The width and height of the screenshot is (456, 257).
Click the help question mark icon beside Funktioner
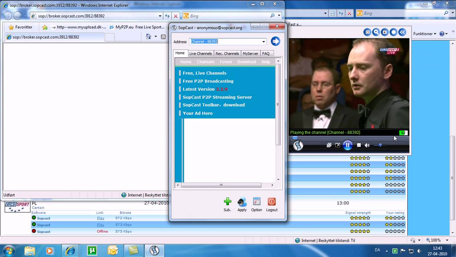(442, 34)
